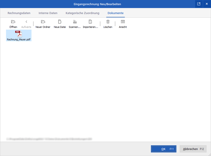Create a folder with Neuer Ordner
Screen dimensions: 211x156
pyautogui.click(x=43, y=22)
